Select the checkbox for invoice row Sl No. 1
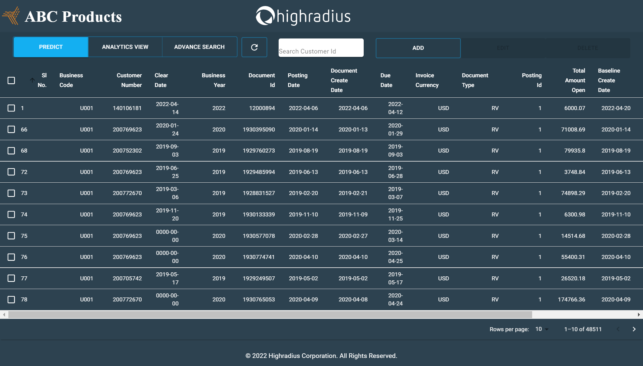Screen dimensions: 643x366 point(11,108)
